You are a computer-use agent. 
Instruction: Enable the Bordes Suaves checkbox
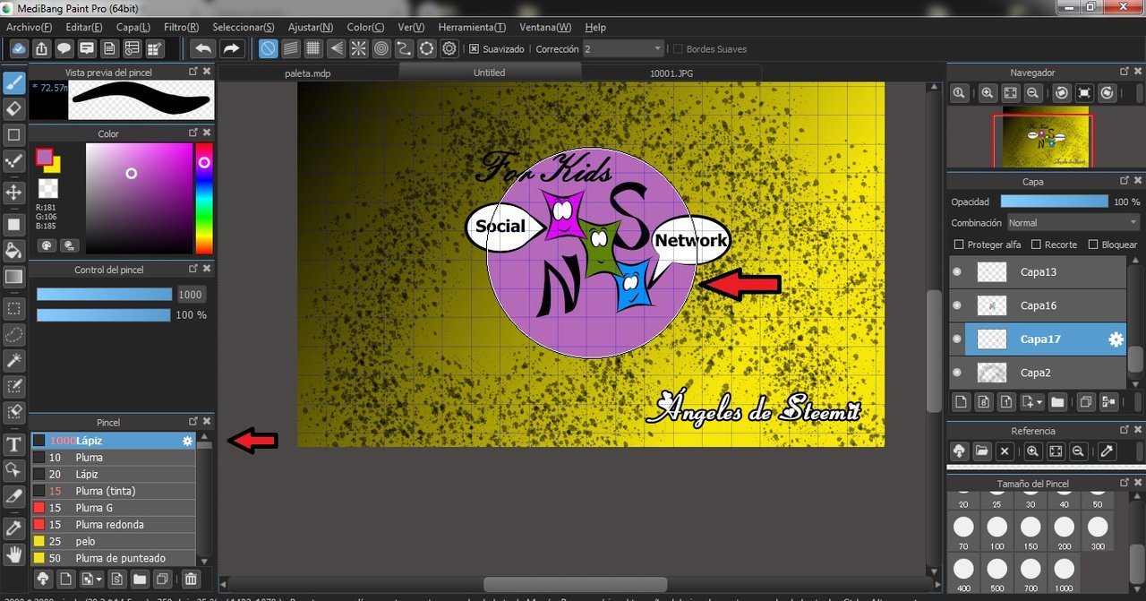point(678,49)
